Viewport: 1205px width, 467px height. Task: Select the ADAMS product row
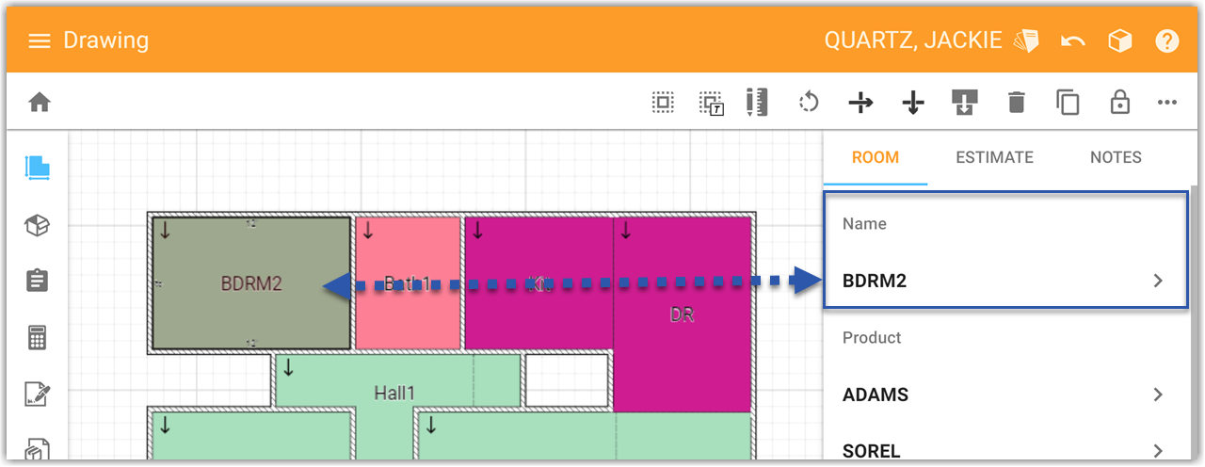(1005, 395)
